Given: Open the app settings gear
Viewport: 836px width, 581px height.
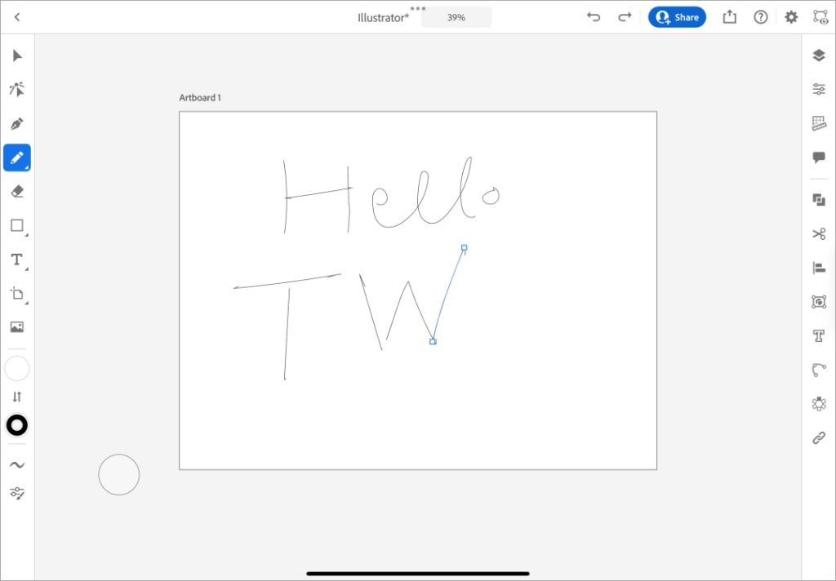Looking at the screenshot, I should pos(791,17).
